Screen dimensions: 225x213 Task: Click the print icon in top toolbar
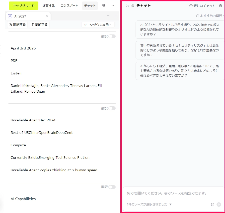[x=103, y=6]
